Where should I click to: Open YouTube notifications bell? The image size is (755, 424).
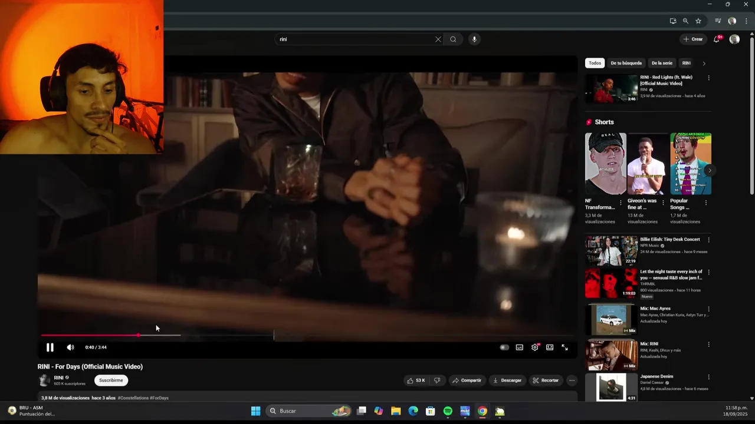717,39
